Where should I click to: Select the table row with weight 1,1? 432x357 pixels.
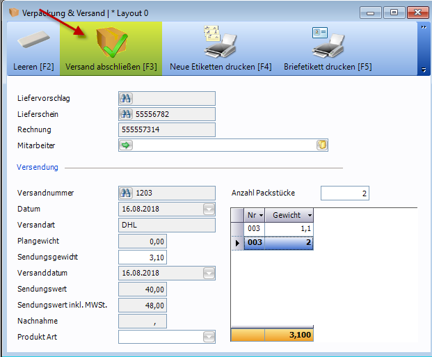[x=278, y=229]
